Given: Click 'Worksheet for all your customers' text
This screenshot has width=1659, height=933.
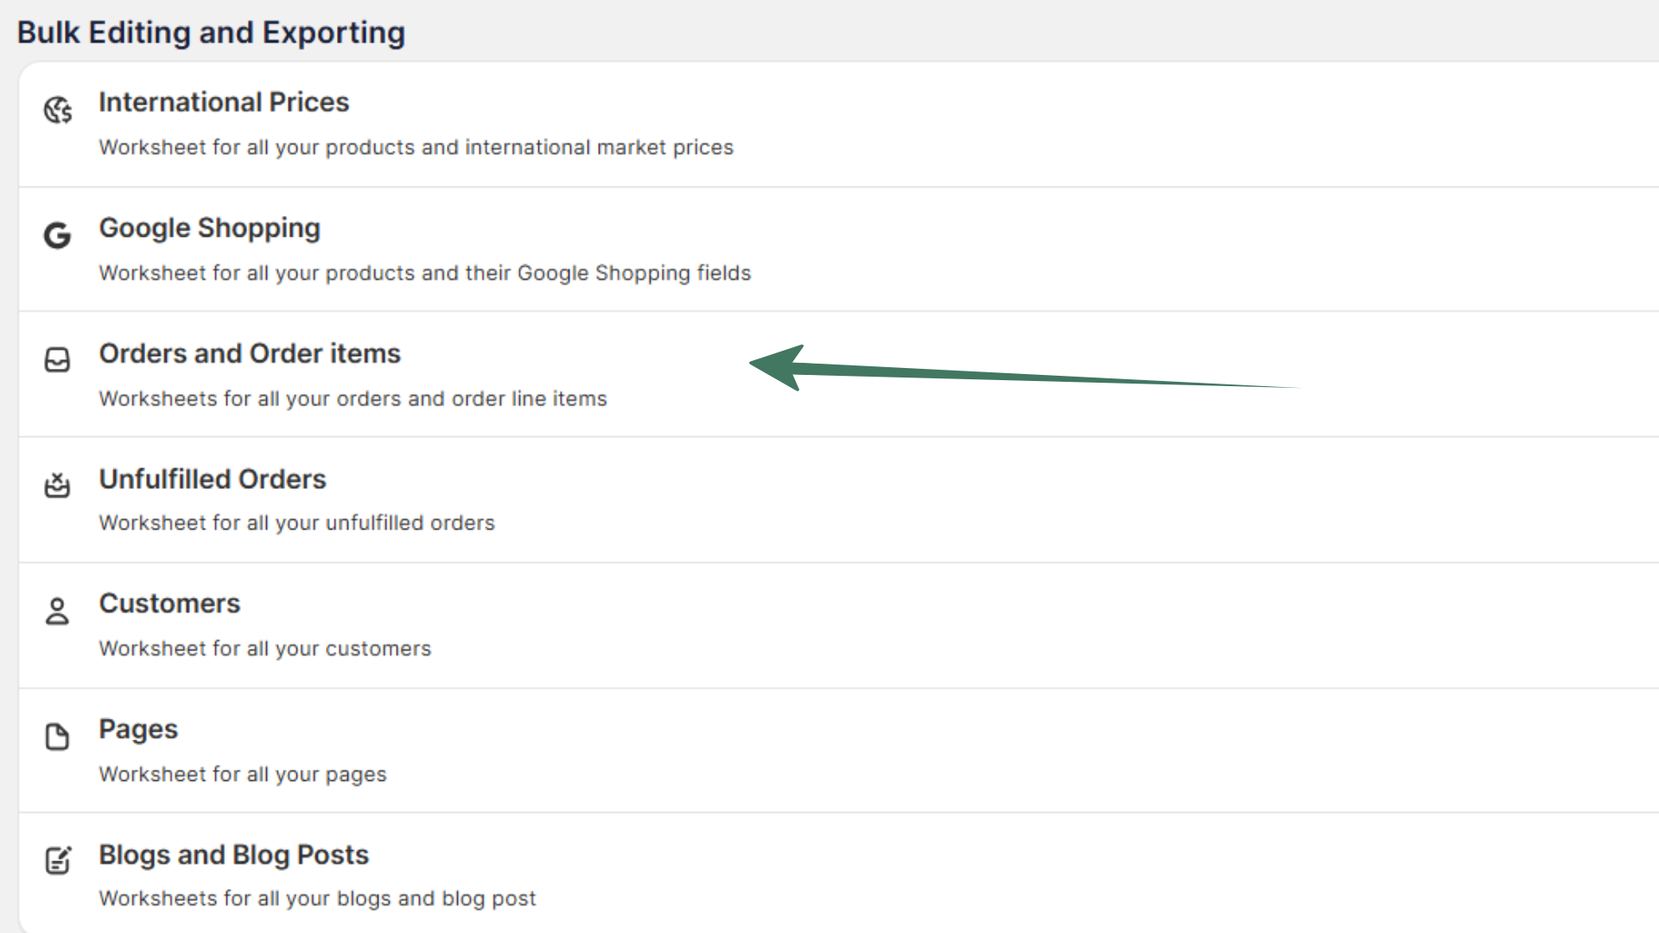Looking at the screenshot, I should pos(264,649).
